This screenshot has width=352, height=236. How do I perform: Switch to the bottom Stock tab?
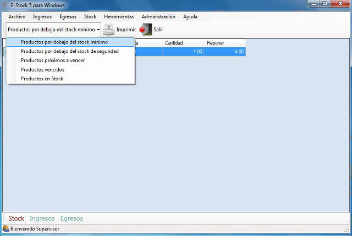pos(16,218)
